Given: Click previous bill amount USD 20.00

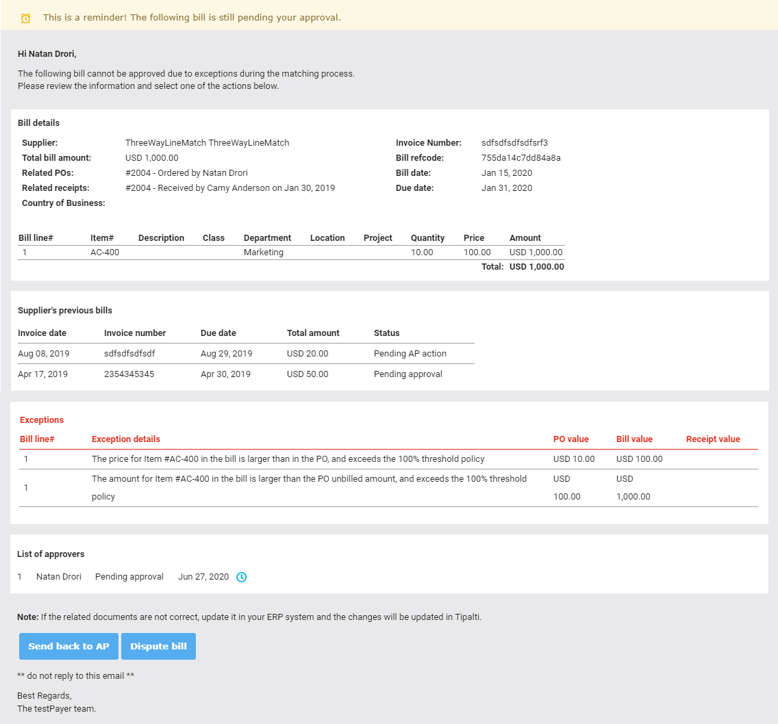Looking at the screenshot, I should (308, 354).
